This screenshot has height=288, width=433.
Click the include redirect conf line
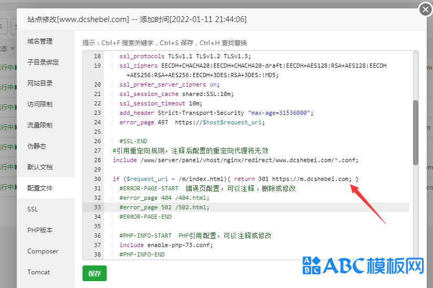tap(235, 160)
